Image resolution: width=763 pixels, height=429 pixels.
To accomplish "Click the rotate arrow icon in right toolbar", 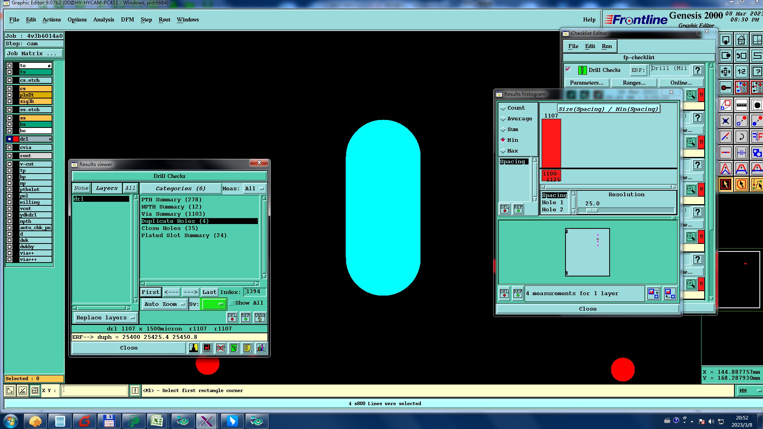I will (742, 137).
